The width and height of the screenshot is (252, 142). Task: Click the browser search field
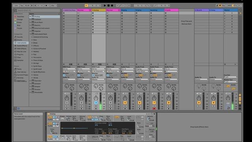pos(38,10)
